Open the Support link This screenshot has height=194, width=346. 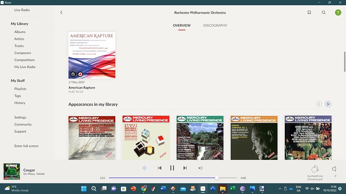point(20,131)
